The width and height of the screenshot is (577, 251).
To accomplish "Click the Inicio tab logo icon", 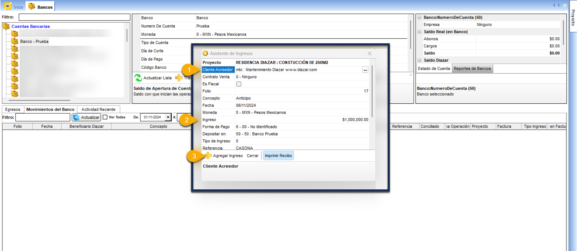I will pyautogui.click(x=8, y=6).
